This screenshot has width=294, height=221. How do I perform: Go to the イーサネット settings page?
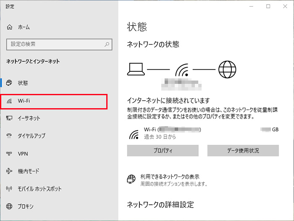pos(29,119)
